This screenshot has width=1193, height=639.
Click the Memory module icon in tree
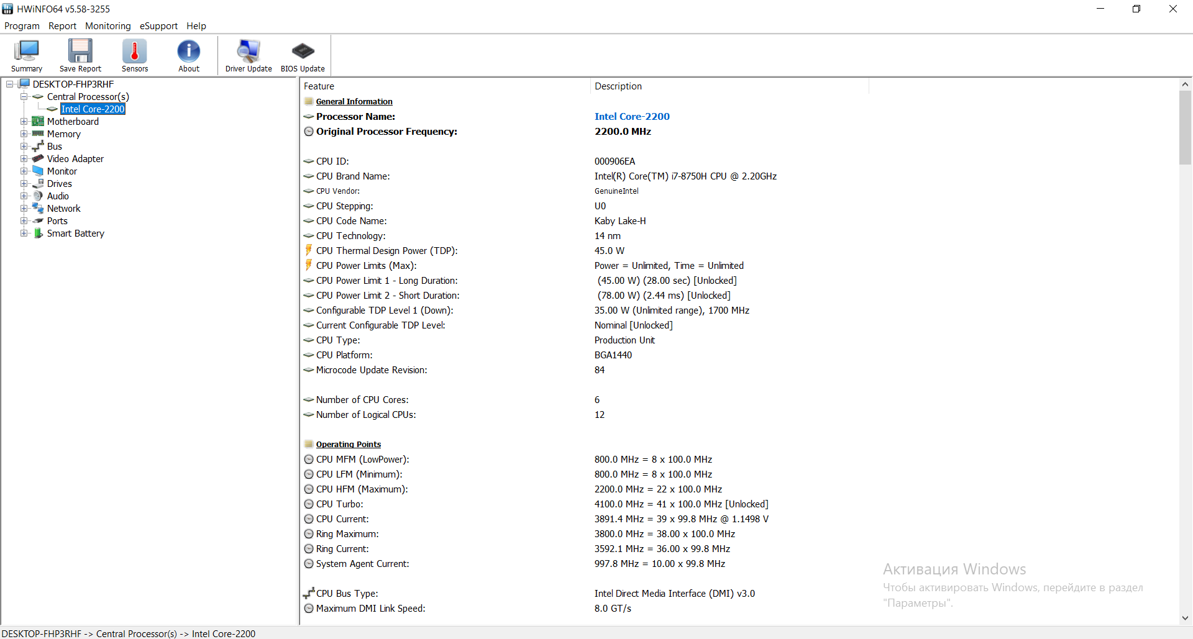click(x=38, y=134)
